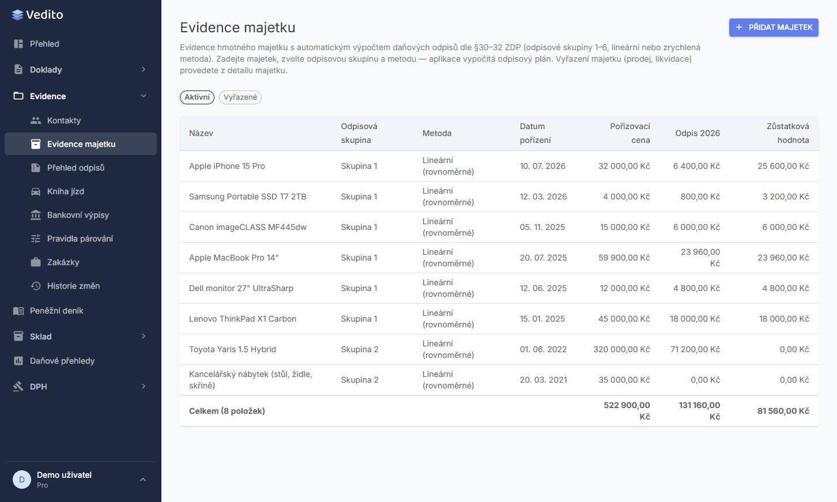Expand the Sklad submenu chevron
This screenshot has width=837, height=502.
(144, 337)
